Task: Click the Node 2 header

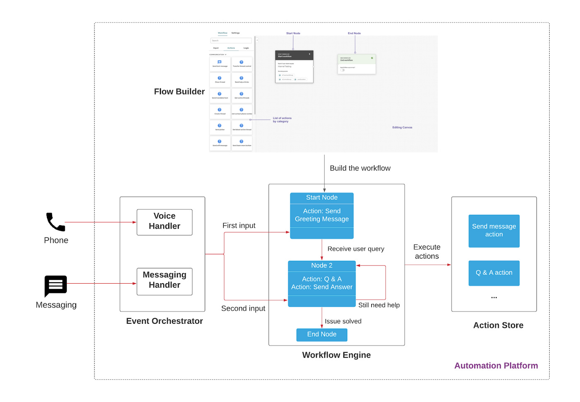Action: click(x=322, y=266)
